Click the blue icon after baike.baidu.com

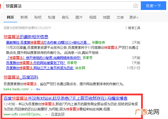[38, 89]
